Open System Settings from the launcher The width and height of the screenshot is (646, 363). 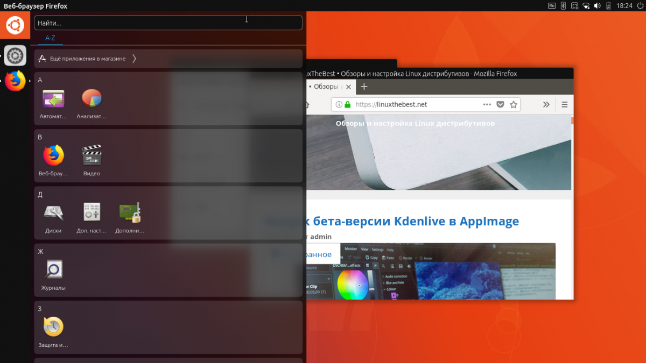(x=15, y=55)
